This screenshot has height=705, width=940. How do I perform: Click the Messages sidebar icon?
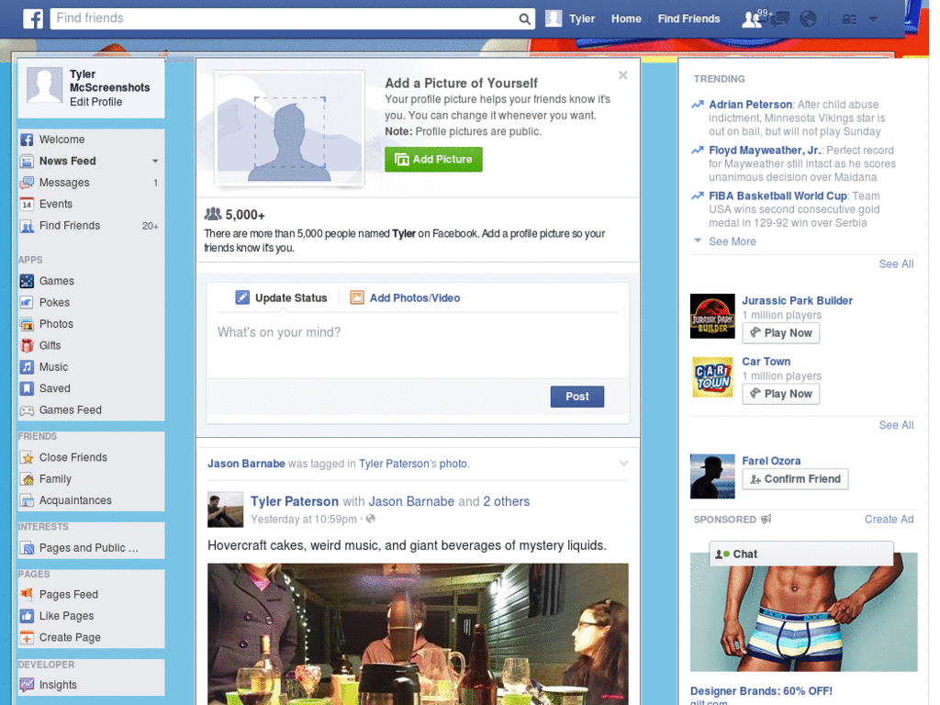[x=27, y=183]
